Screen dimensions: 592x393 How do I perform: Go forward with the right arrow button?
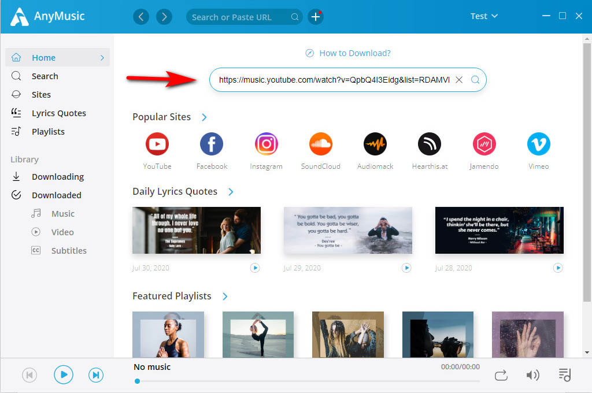point(164,17)
